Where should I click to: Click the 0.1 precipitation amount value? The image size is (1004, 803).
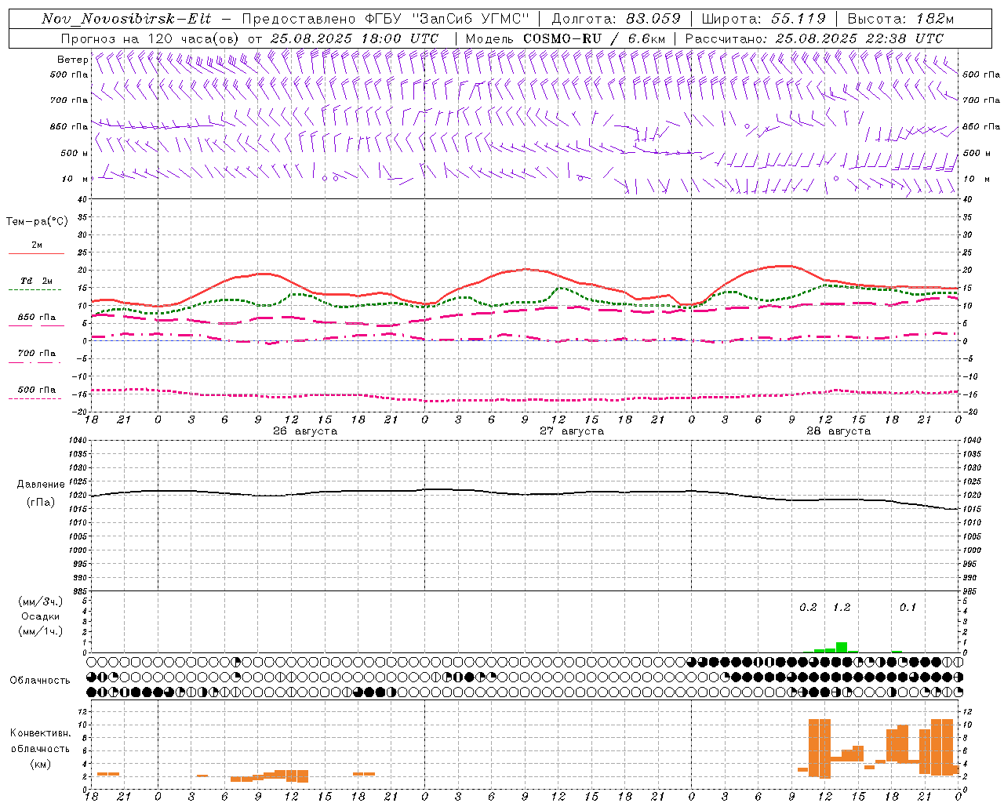[908, 608]
